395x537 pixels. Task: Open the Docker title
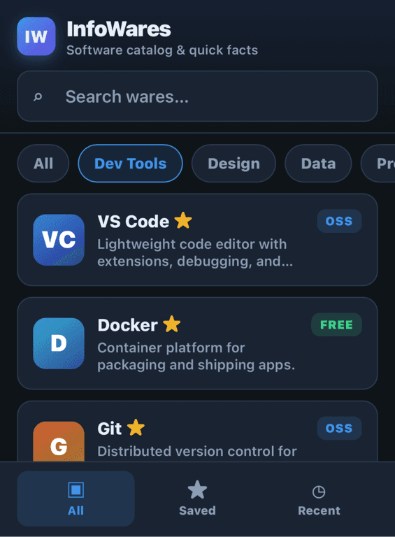coord(128,325)
